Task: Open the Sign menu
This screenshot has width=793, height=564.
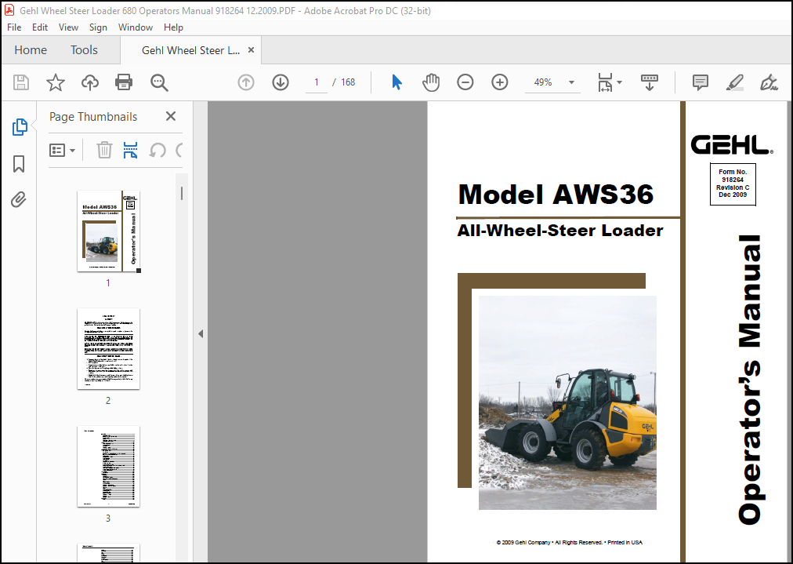Action: (98, 27)
